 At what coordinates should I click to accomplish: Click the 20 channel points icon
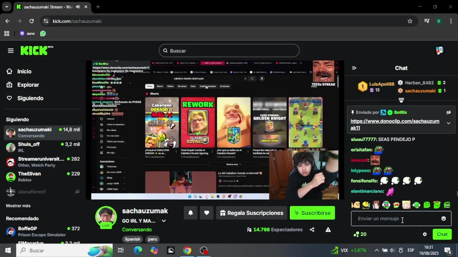[x=356, y=235]
